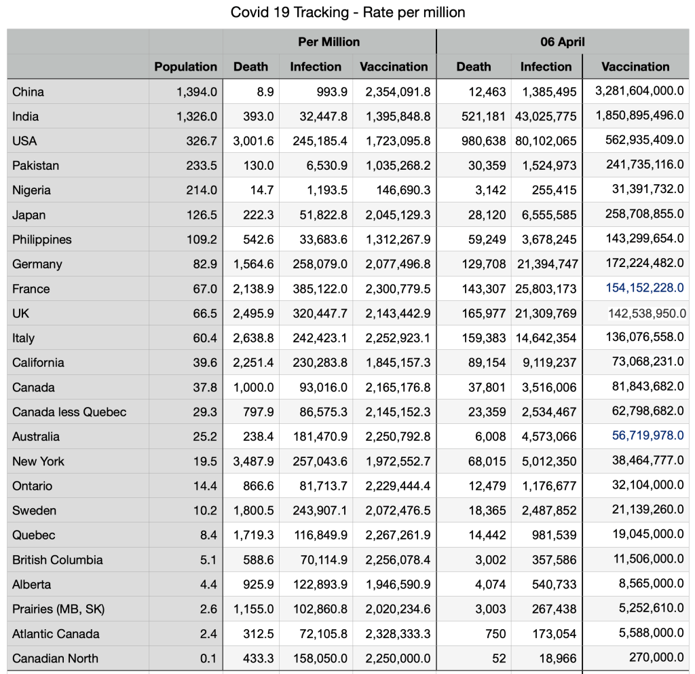
Task: Select the 06 April group header
Action: pos(563,42)
